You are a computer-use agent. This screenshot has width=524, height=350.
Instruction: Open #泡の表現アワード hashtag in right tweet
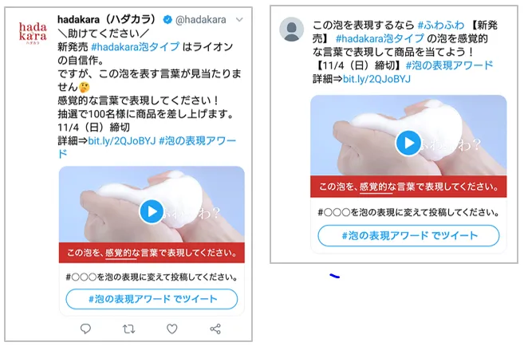pos(450,65)
